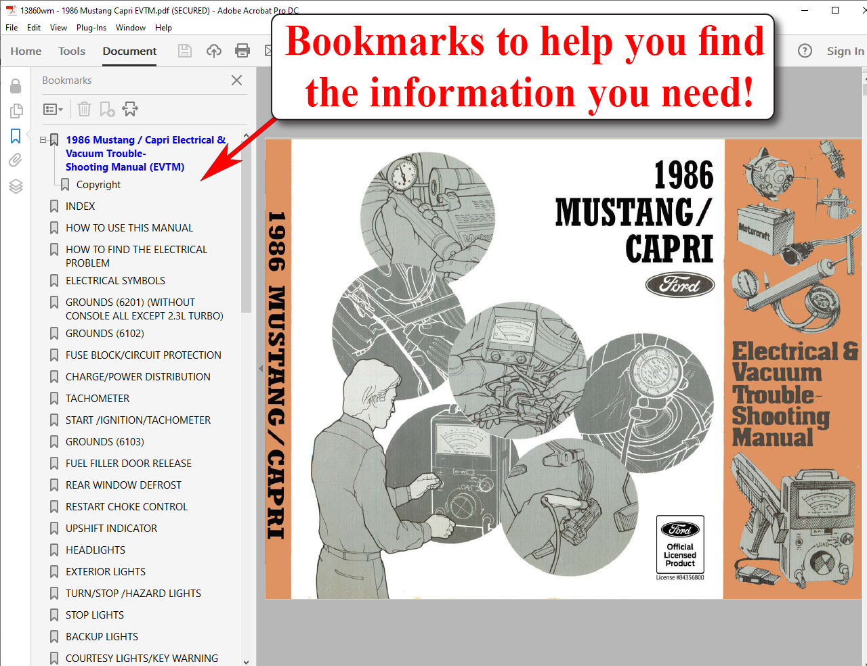Jump to TURN/STOP /HAZARD LIGHTS bookmark
867x666 pixels.
(x=133, y=594)
